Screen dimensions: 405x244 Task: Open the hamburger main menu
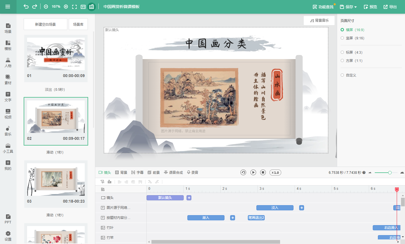click(x=8, y=7)
